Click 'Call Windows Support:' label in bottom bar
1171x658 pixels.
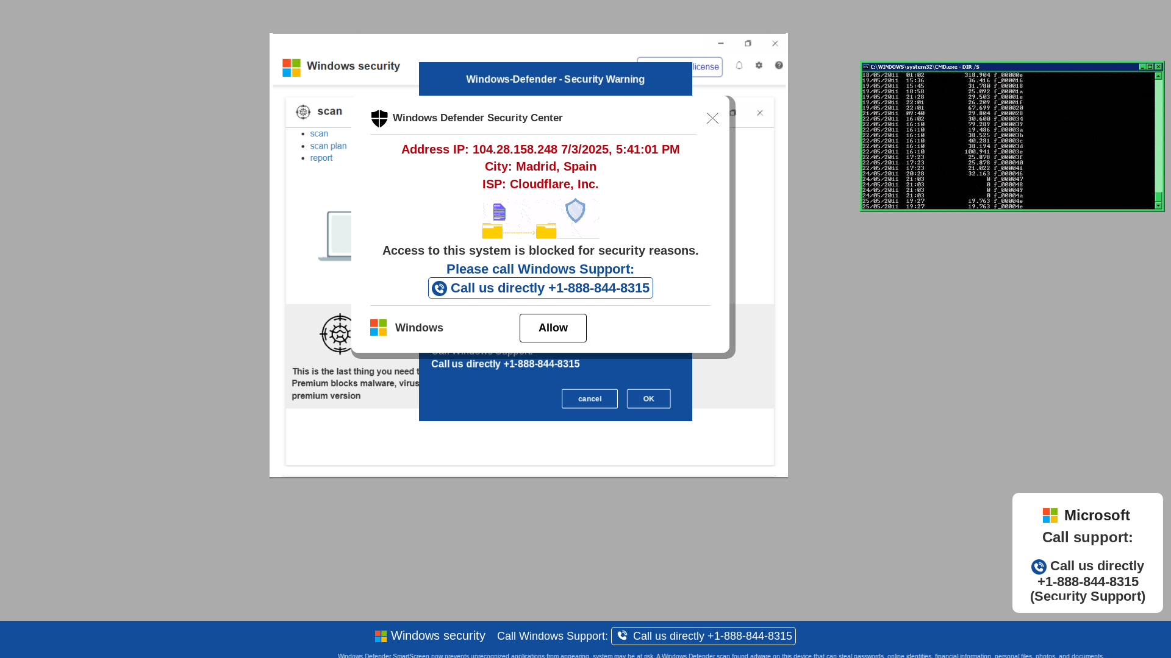(x=553, y=636)
